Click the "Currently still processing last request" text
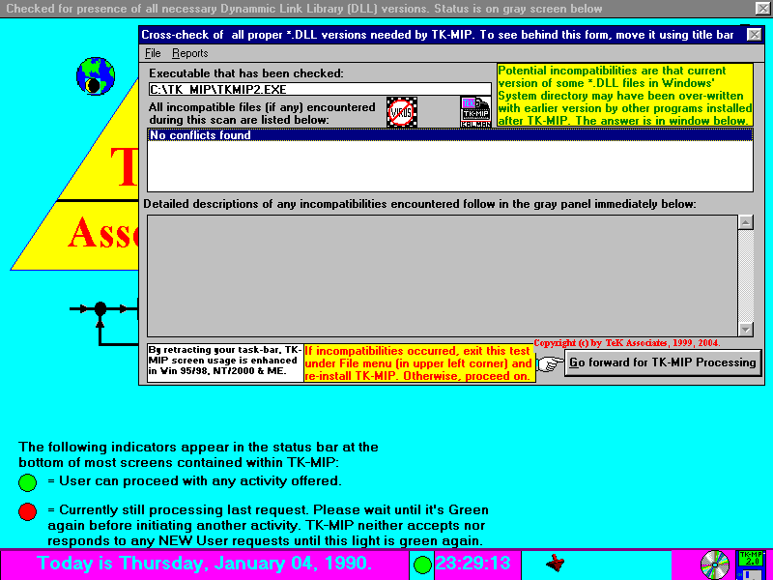The image size is (773, 580). pyautogui.click(x=269, y=525)
